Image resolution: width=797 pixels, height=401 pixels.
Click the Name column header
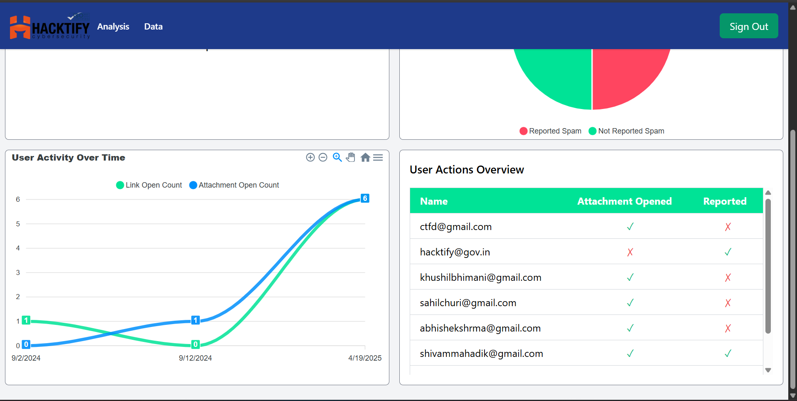(x=434, y=201)
